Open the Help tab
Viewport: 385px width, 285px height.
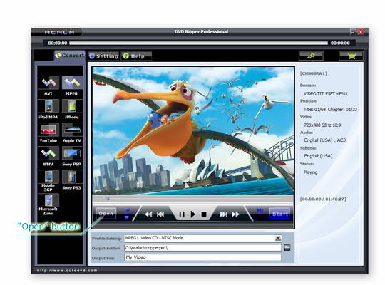click(x=136, y=56)
